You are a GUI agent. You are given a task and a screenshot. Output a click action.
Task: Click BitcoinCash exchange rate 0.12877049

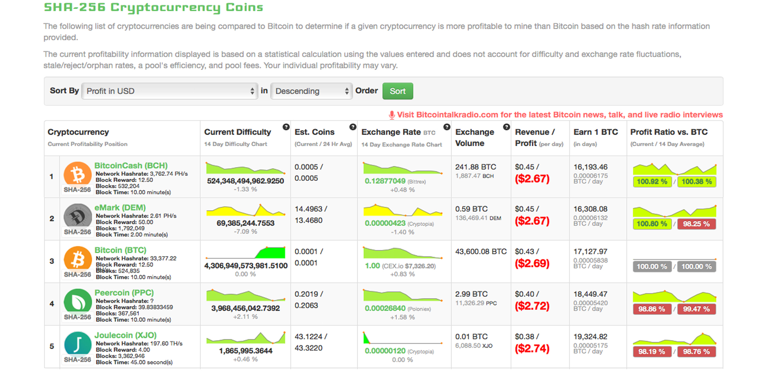385,181
